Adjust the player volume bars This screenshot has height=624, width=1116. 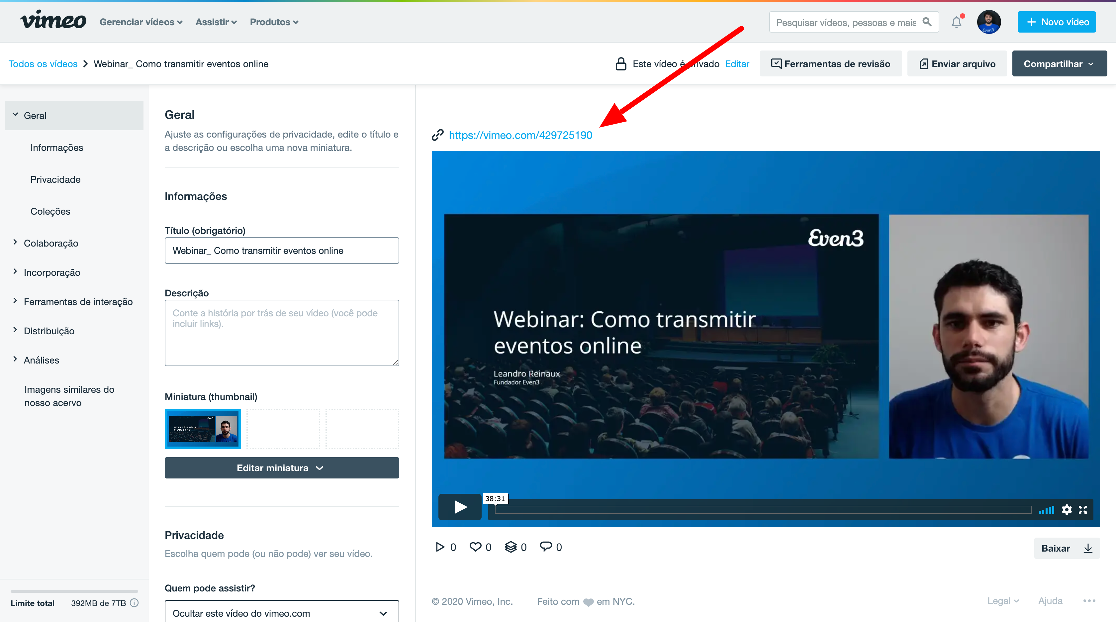tap(1046, 510)
